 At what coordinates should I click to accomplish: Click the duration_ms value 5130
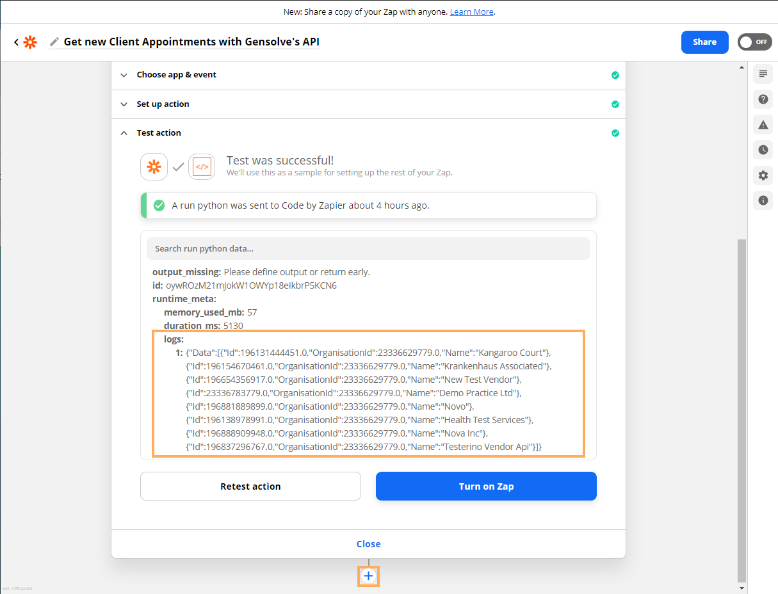coord(233,326)
